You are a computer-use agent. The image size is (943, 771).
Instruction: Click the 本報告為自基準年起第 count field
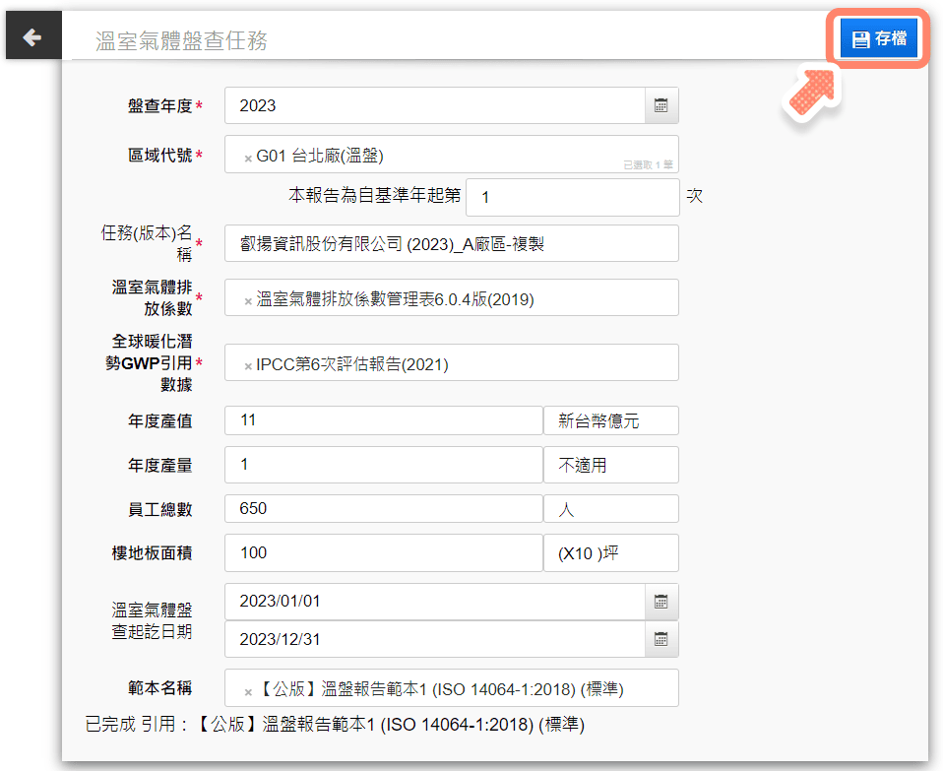point(572,197)
